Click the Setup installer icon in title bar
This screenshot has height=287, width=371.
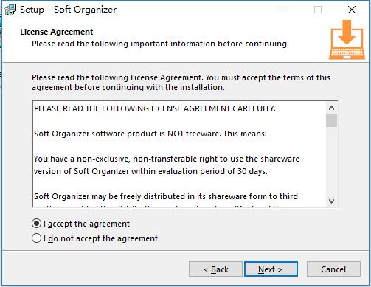point(10,10)
